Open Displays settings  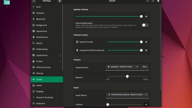tap(47, 91)
